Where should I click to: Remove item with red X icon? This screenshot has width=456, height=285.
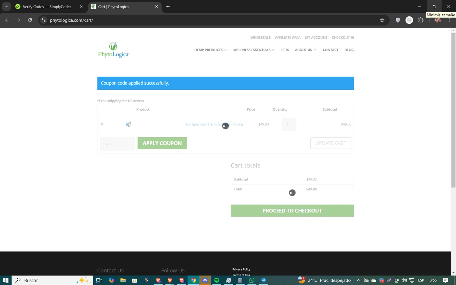[102, 124]
